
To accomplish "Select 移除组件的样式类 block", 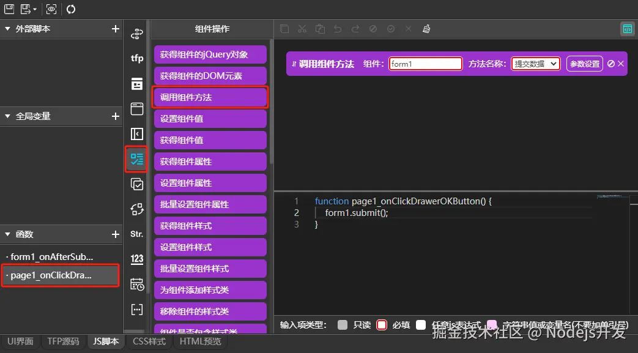I will click(210, 311).
